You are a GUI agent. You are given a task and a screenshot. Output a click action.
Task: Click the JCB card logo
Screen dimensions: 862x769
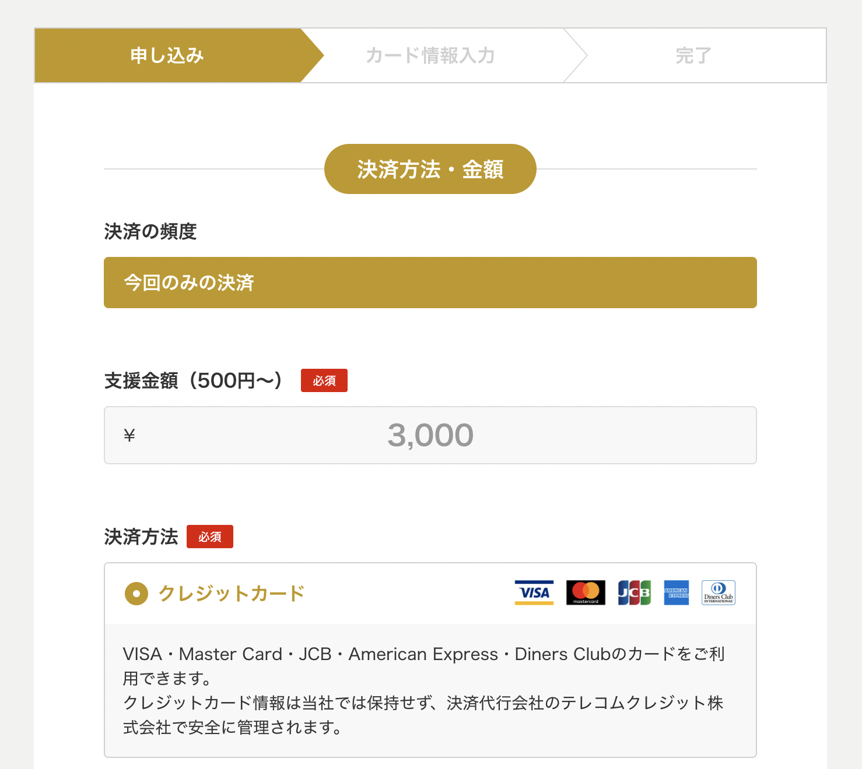click(x=635, y=592)
